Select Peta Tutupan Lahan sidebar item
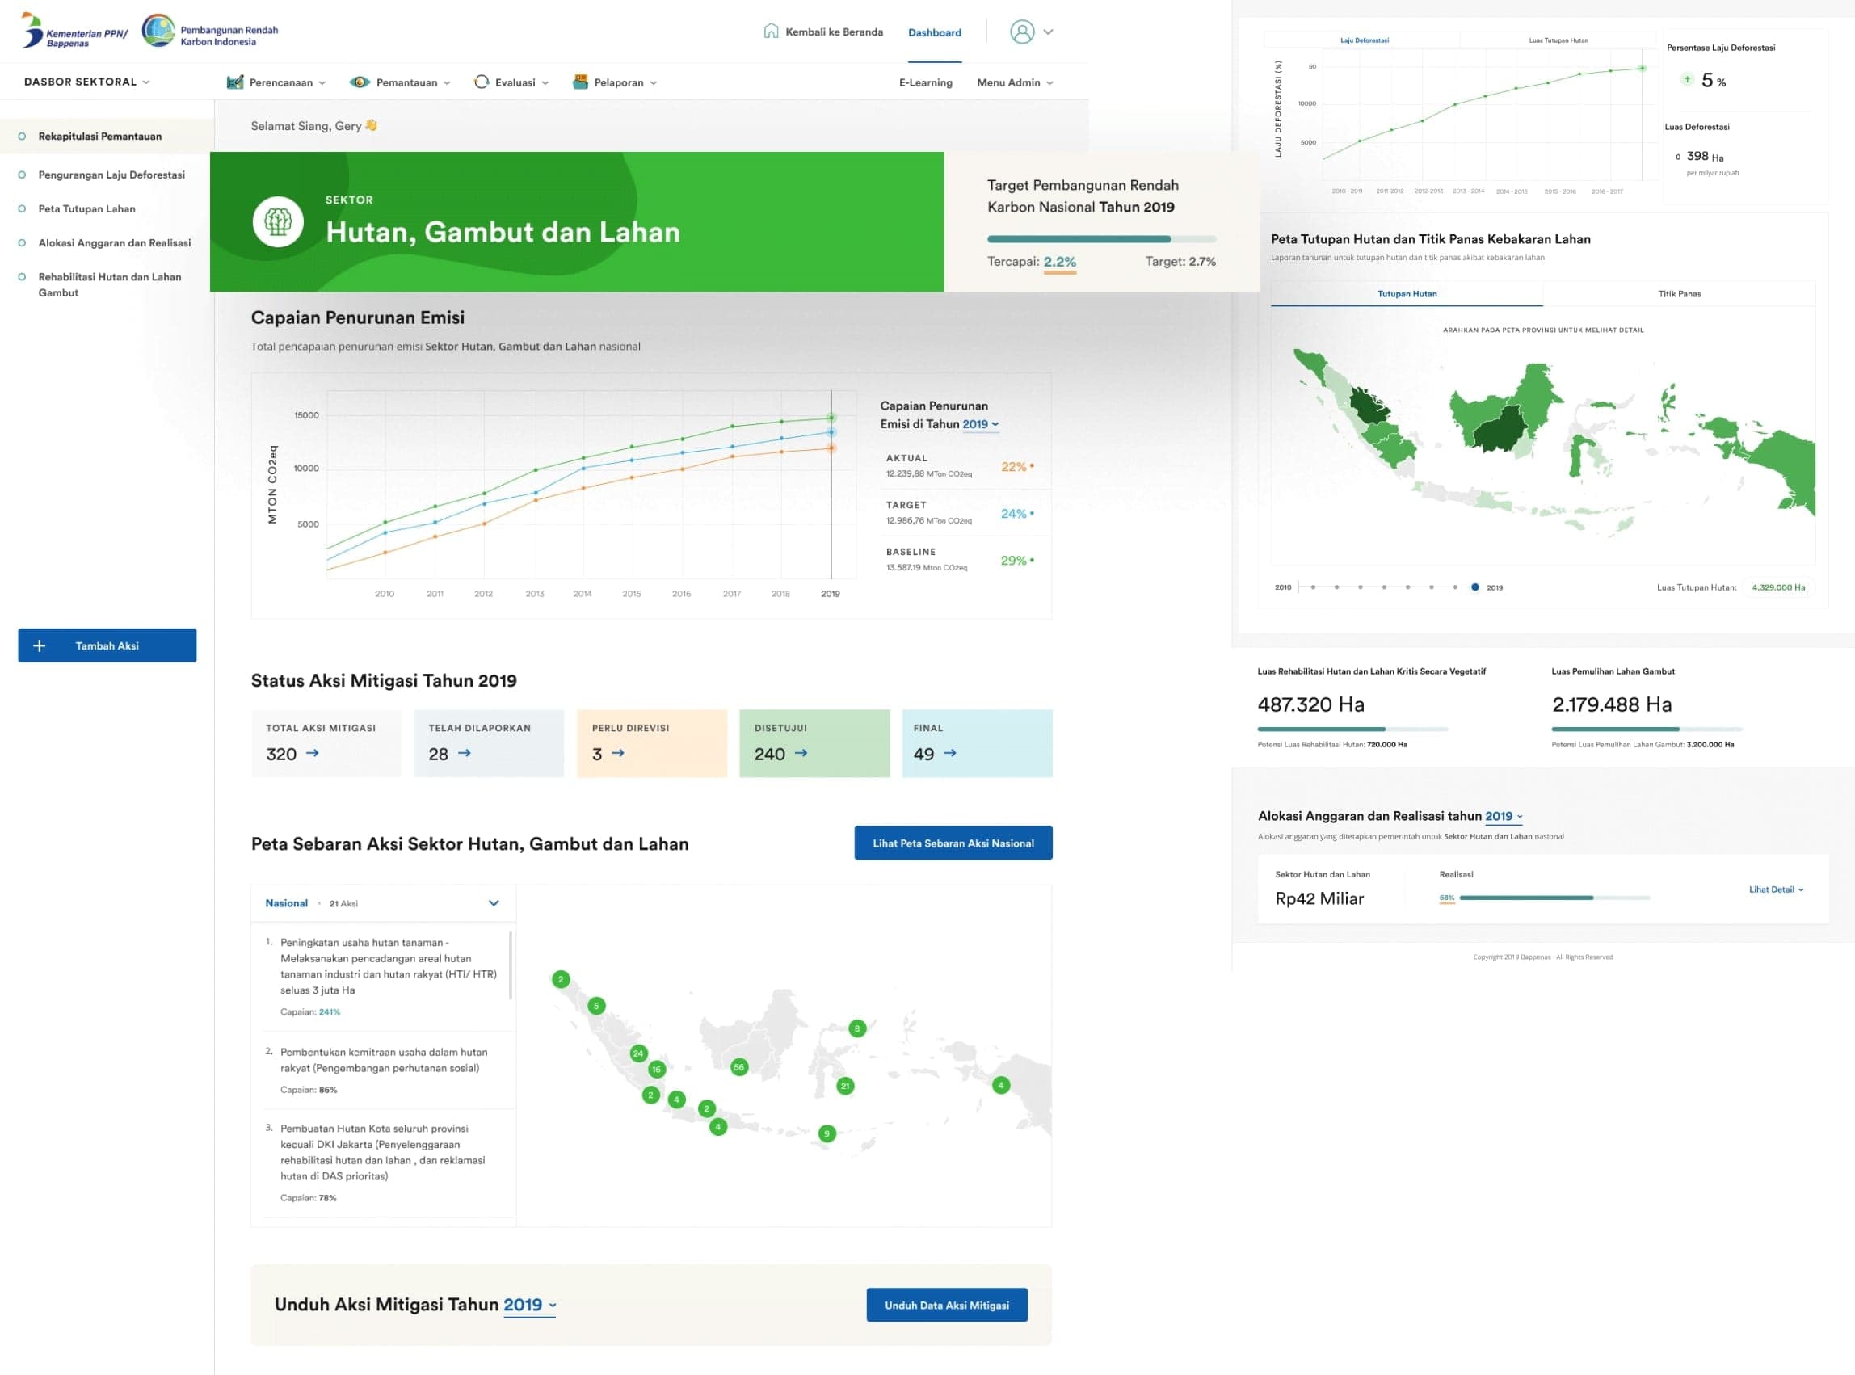Viewport: 1855px width, 1375px height. pyautogui.click(x=86, y=209)
